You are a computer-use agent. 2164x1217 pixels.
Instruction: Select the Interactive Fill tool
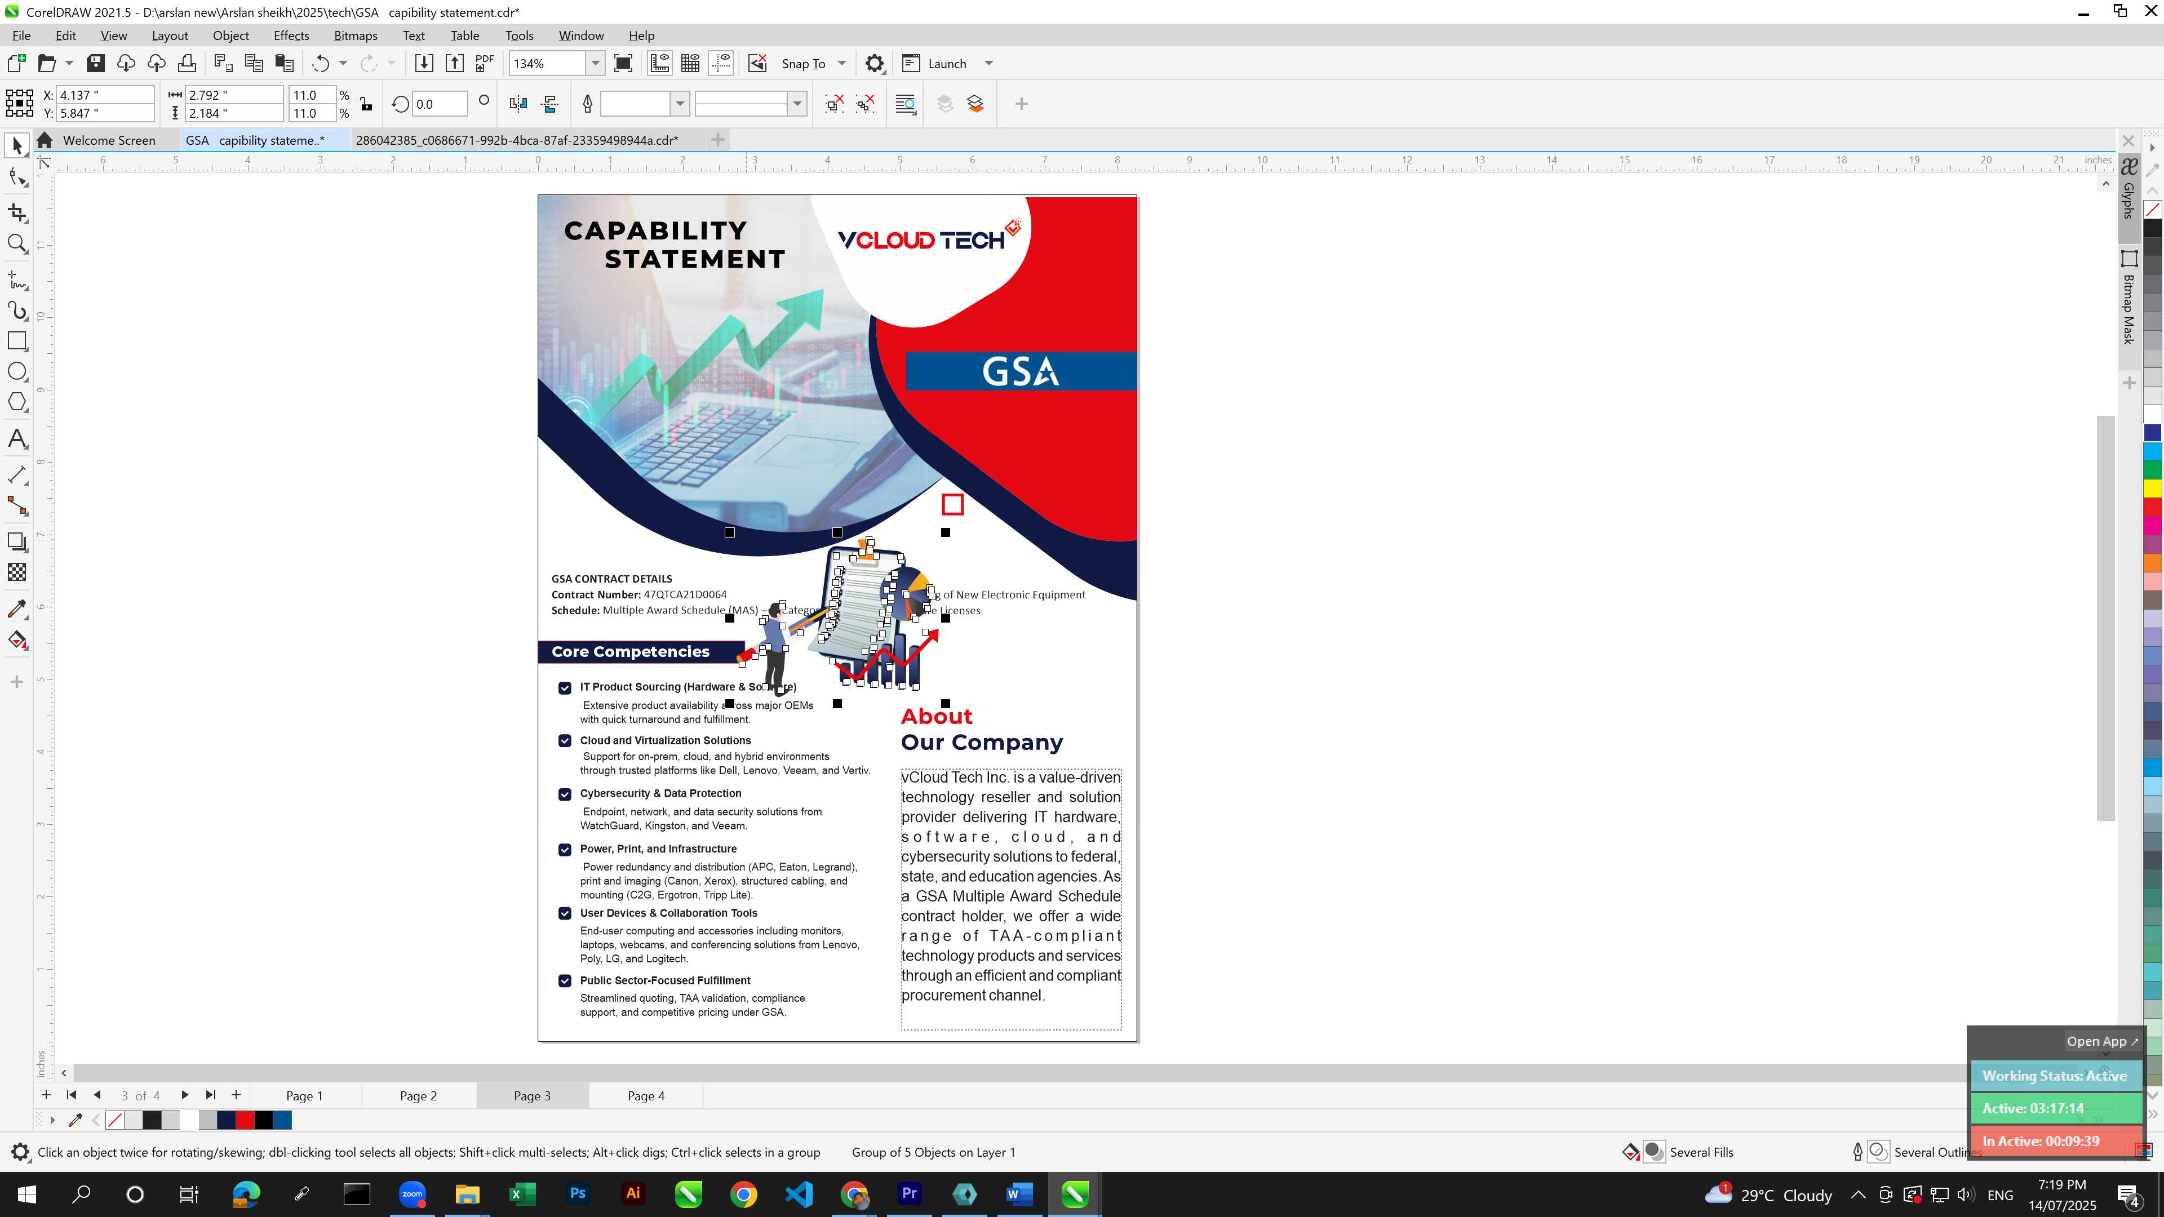[x=17, y=641]
